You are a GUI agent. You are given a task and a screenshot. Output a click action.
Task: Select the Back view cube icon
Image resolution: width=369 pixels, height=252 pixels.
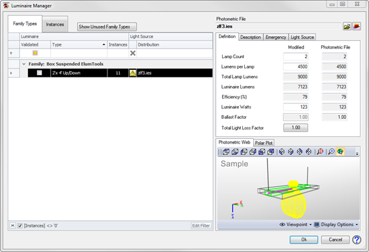(x=271, y=152)
